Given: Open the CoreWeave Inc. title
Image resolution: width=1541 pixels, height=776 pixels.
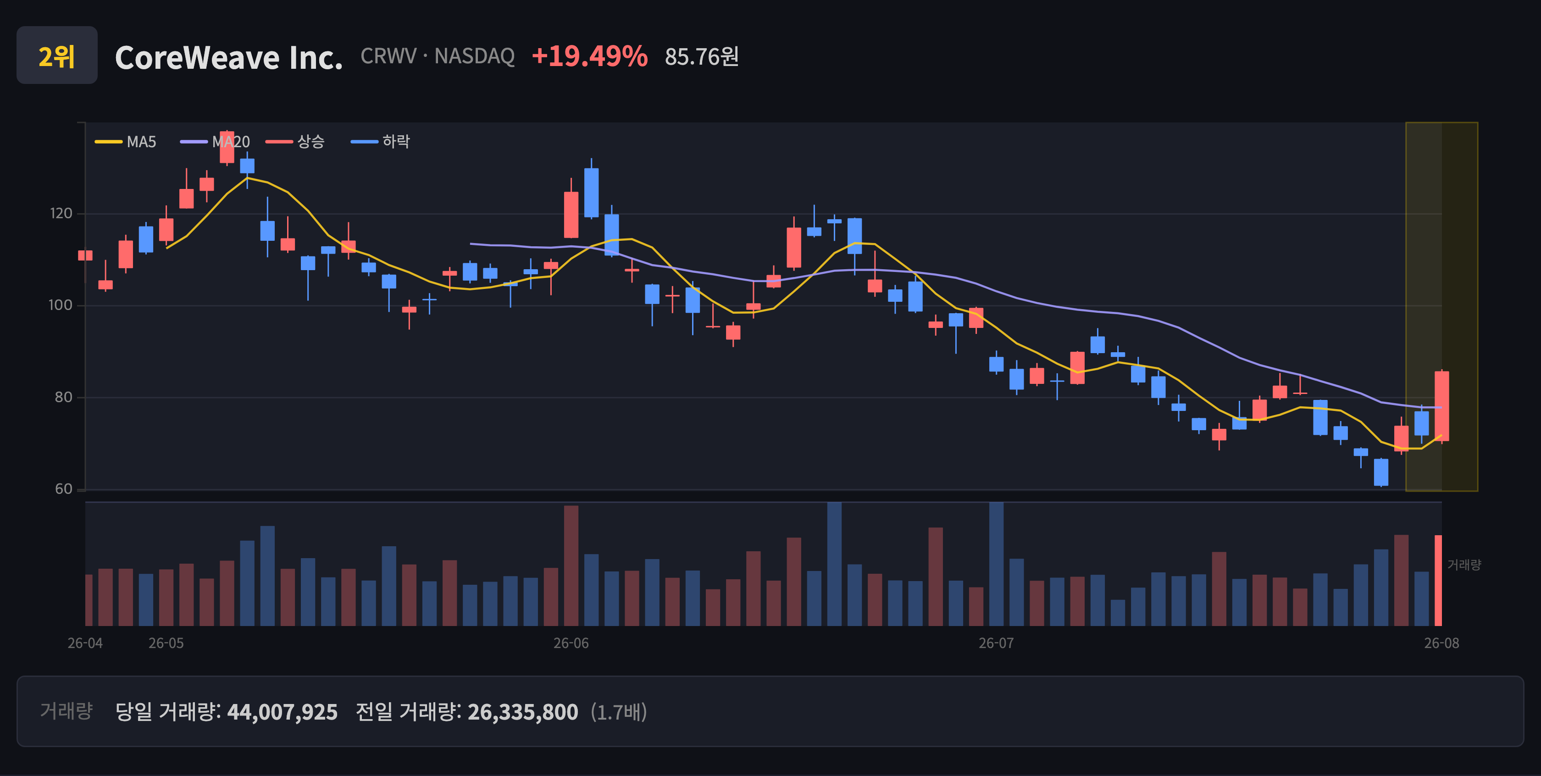Looking at the screenshot, I should point(228,57).
